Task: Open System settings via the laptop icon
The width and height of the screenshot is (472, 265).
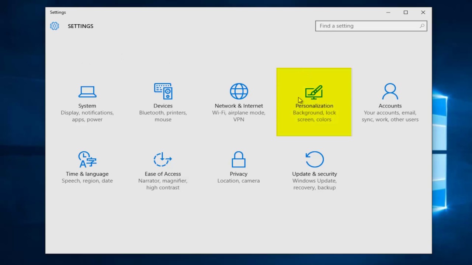Action: pos(87,91)
